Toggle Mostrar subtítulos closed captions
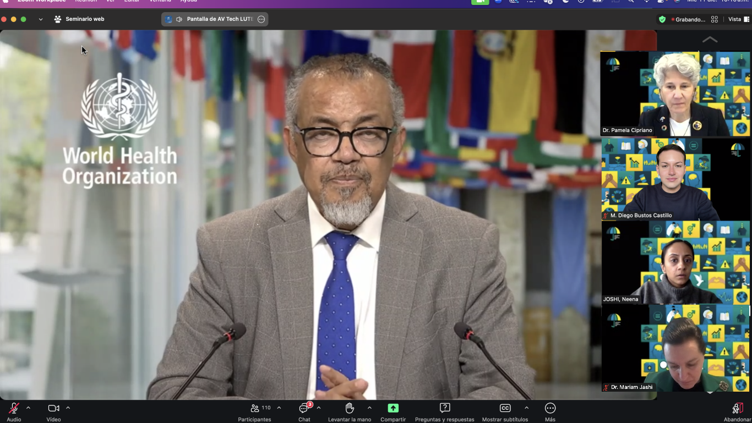The image size is (752, 423). pyautogui.click(x=505, y=408)
